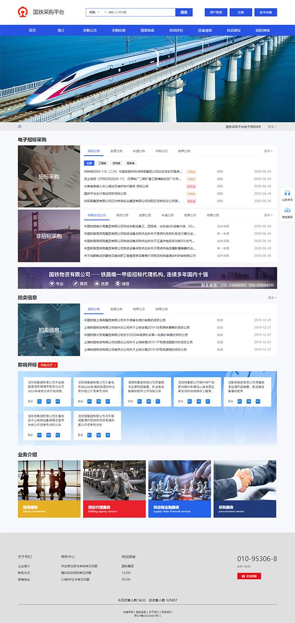Open 智能客服 chat icon in sidebar
The image size is (295, 623).
[x=287, y=210]
